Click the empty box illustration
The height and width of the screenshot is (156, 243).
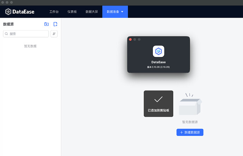tap(190, 104)
